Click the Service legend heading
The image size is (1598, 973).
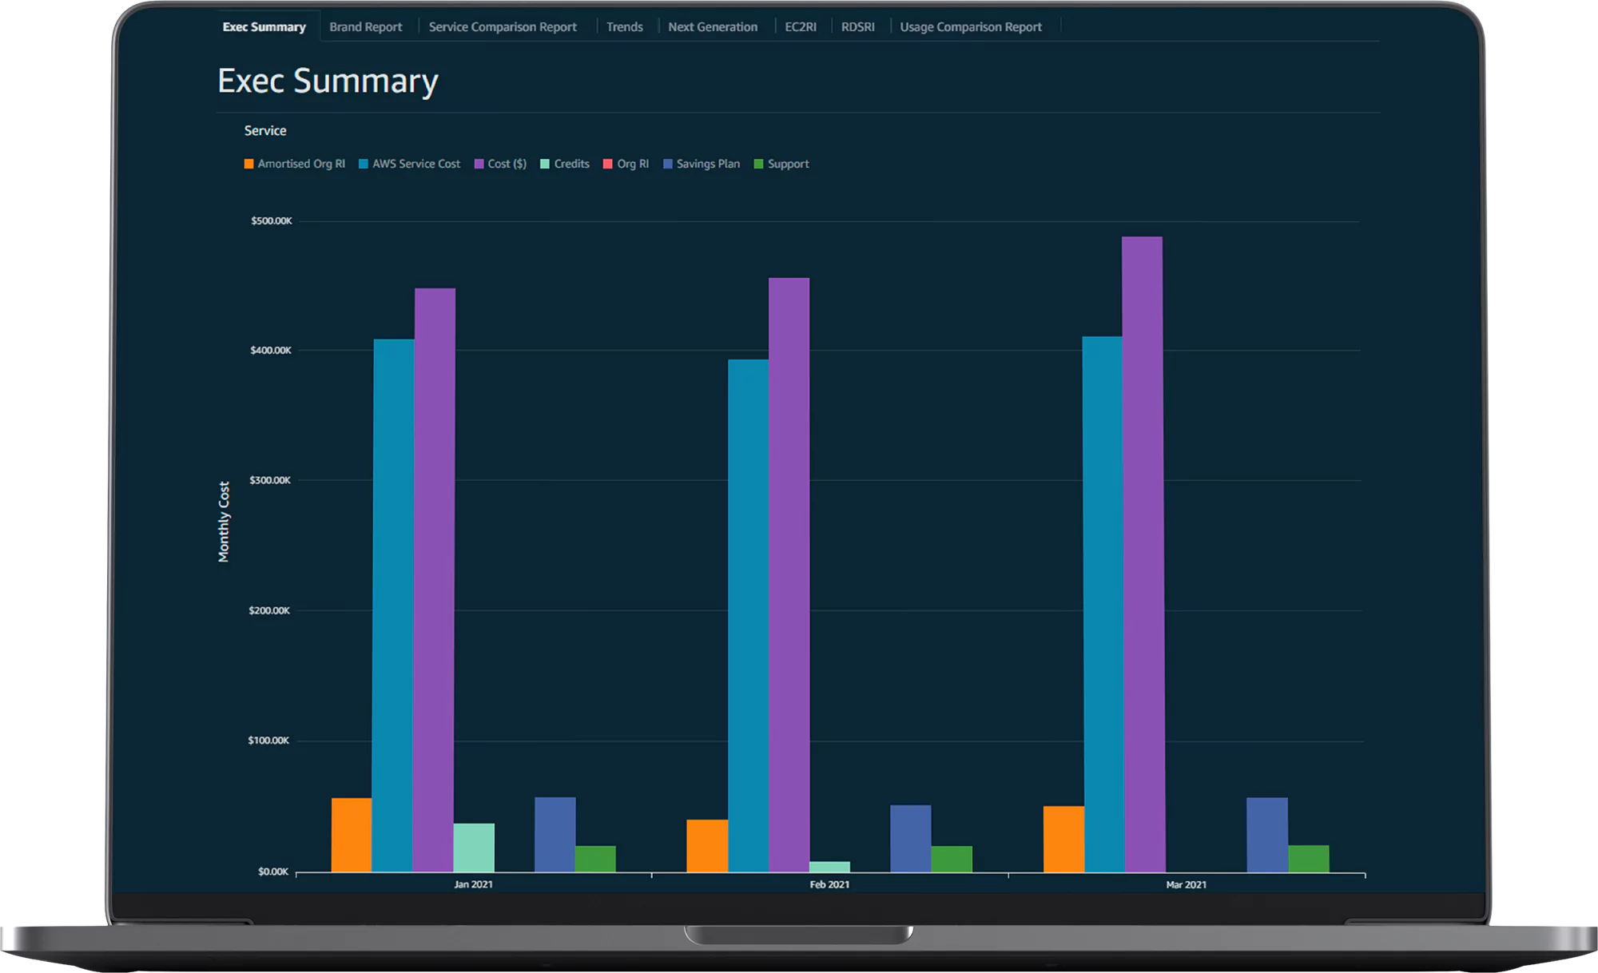point(265,130)
